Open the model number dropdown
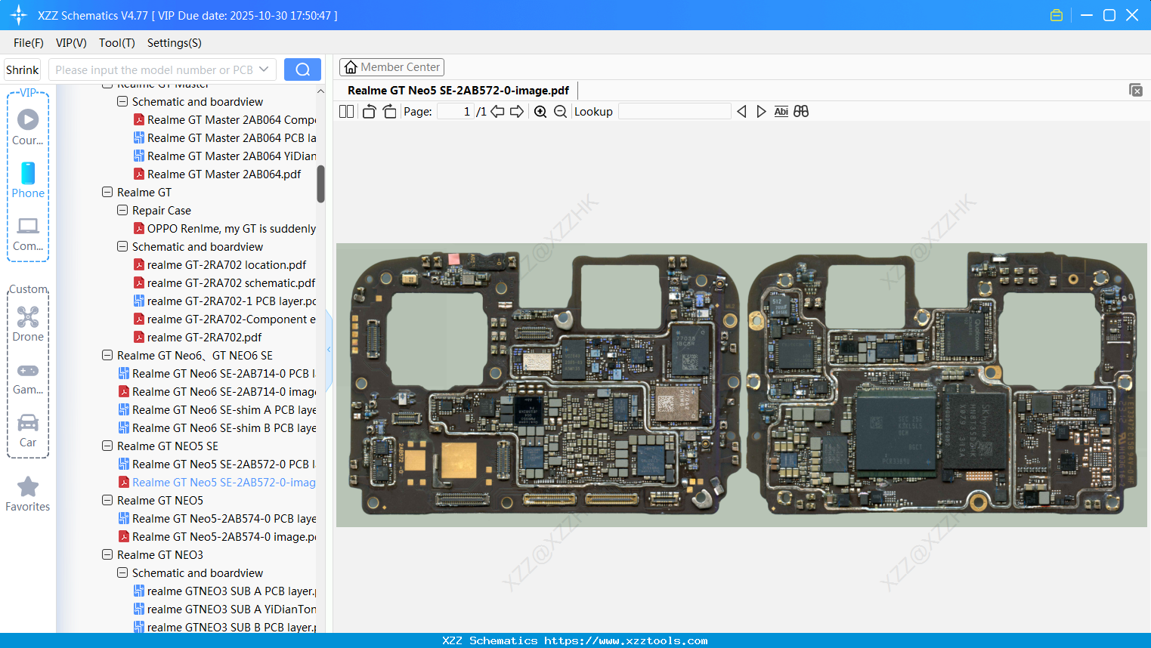 click(264, 69)
